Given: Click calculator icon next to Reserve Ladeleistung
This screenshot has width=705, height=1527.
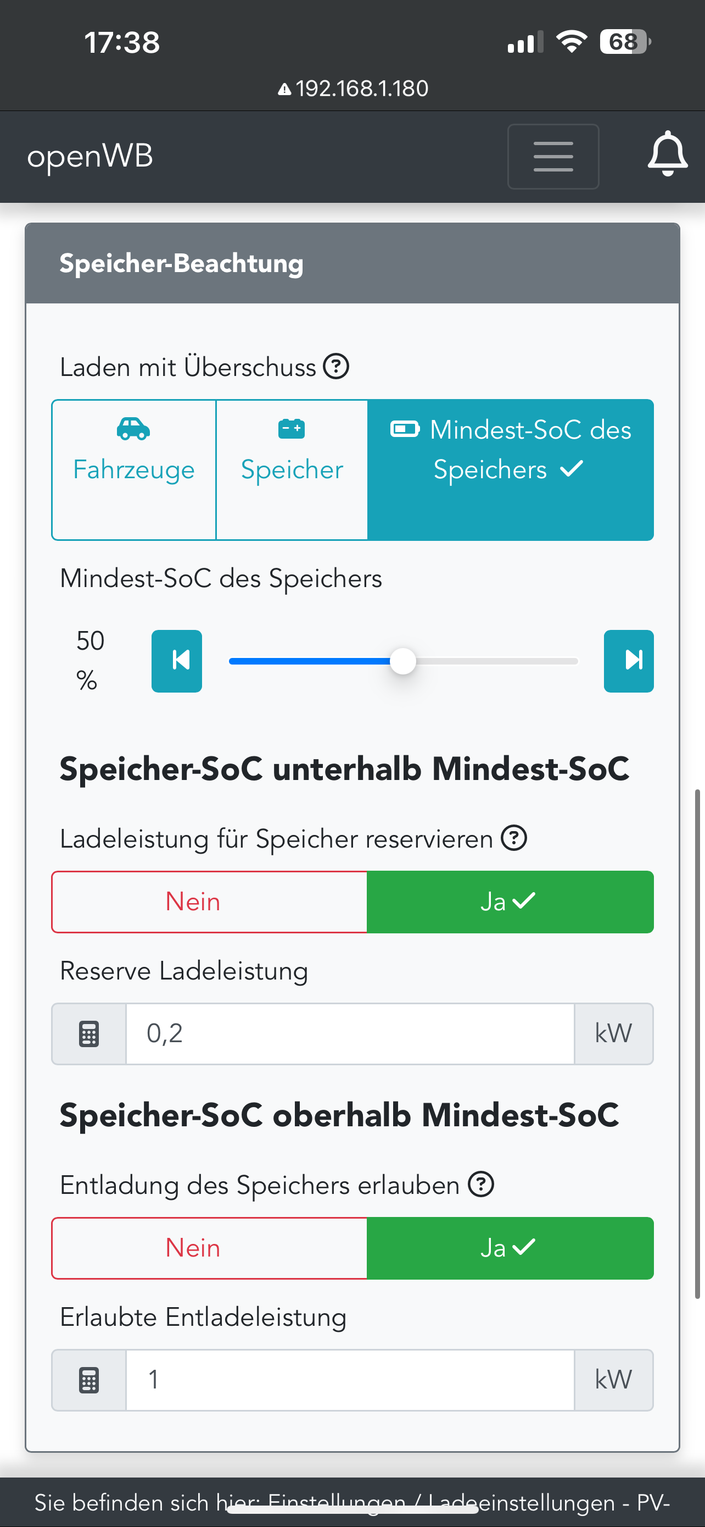Looking at the screenshot, I should 89,1034.
